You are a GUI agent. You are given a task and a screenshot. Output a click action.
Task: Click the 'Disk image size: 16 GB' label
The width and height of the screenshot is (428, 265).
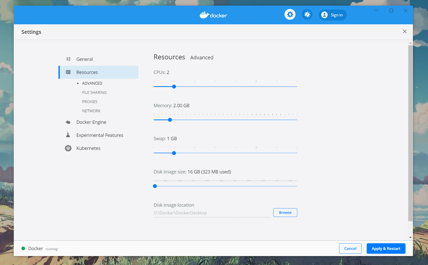point(192,172)
